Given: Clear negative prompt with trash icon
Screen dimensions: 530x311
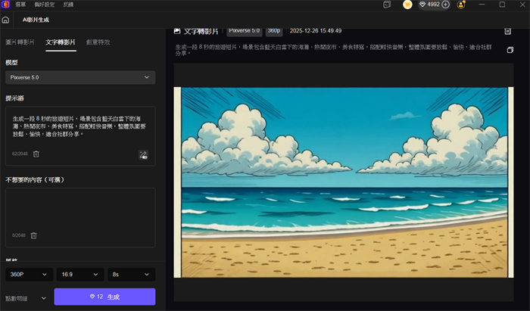Looking at the screenshot, I should (34, 235).
